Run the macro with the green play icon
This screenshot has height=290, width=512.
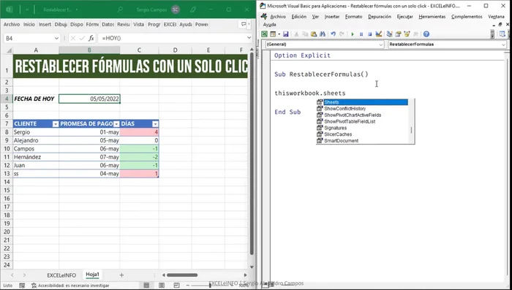pyautogui.click(x=353, y=34)
